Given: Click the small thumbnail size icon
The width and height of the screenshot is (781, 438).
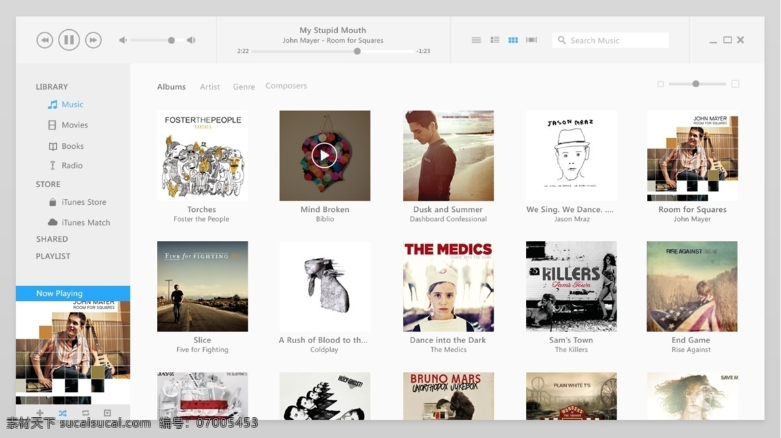Looking at the screenshot, I should pyautogui.click(x=661, y=84).
